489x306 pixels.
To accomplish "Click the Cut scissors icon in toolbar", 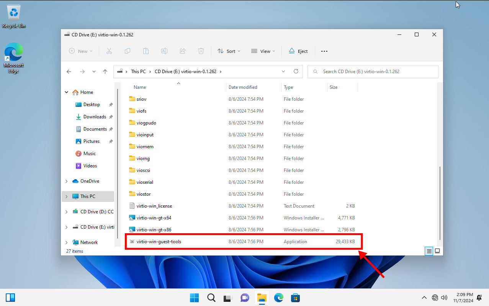I will click(109, 51).
